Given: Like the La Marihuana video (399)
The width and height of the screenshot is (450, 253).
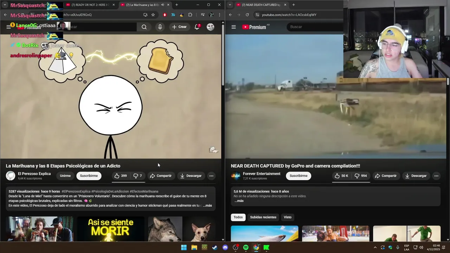Looking at the screenshot, I should click(x=120, y=176).
